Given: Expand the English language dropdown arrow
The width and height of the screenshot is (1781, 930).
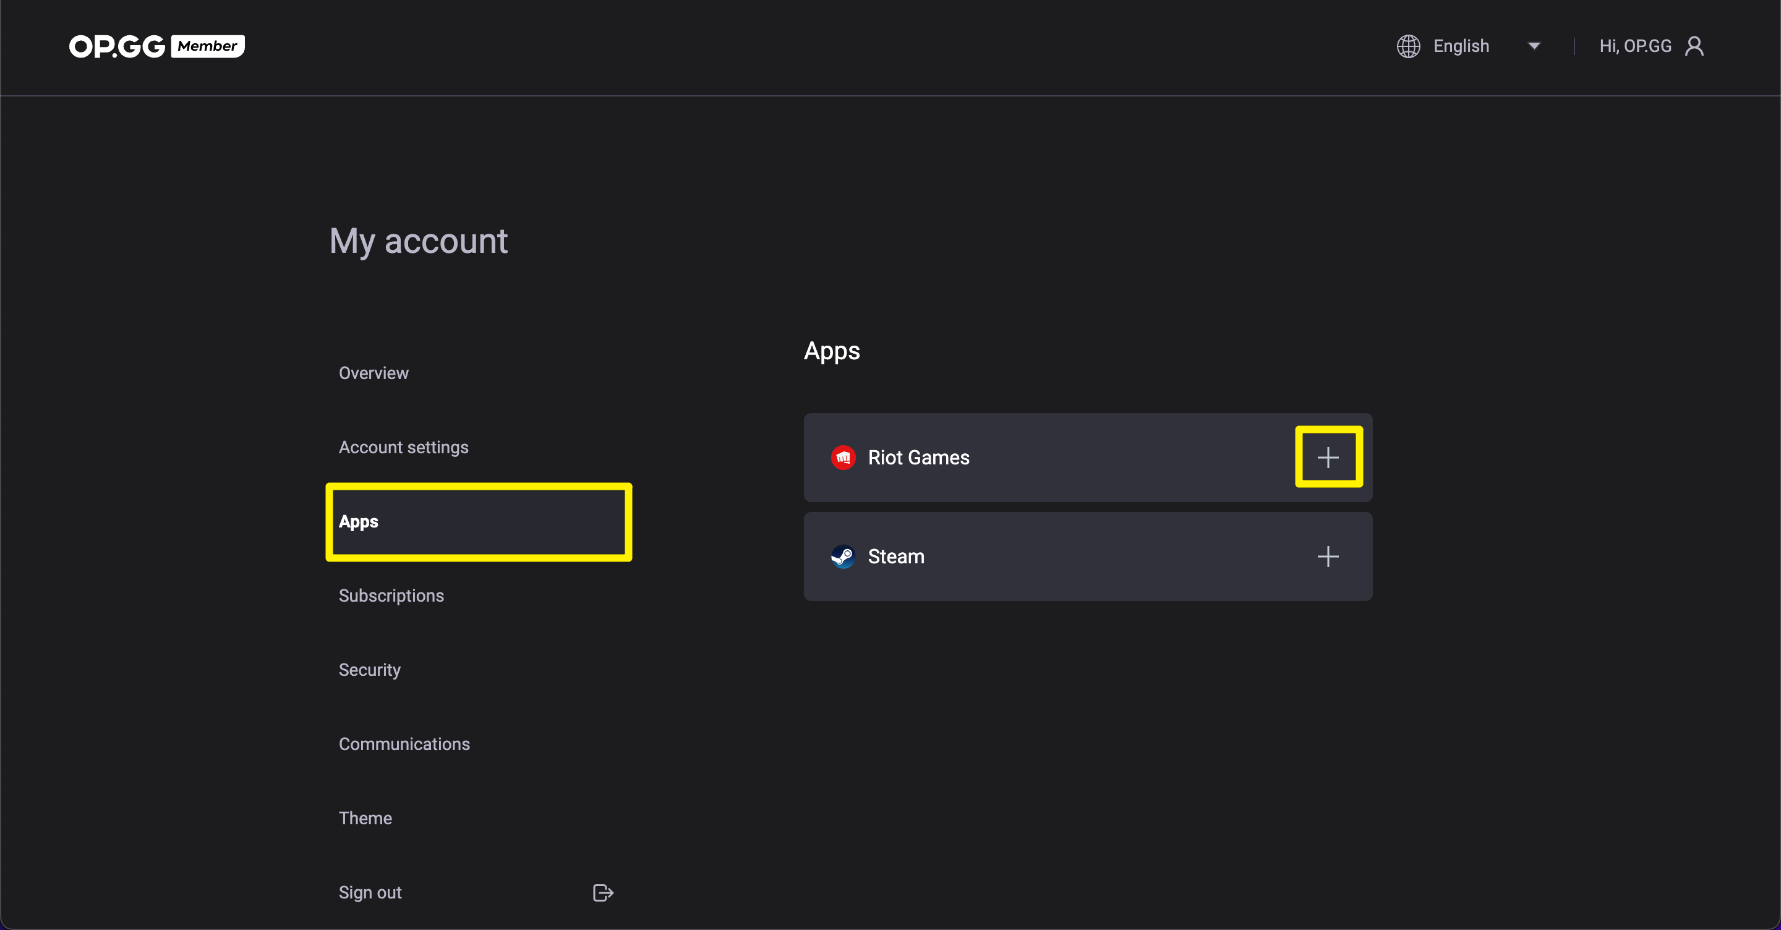Looking at the screenshot, I should pyautogui.click(x=1534, y=46).
